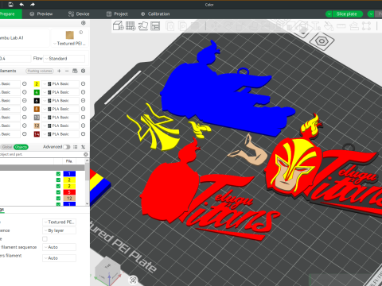Open the layers filament Auto dropdown
This screenshot has height=286, width=382.
[59, 258]
